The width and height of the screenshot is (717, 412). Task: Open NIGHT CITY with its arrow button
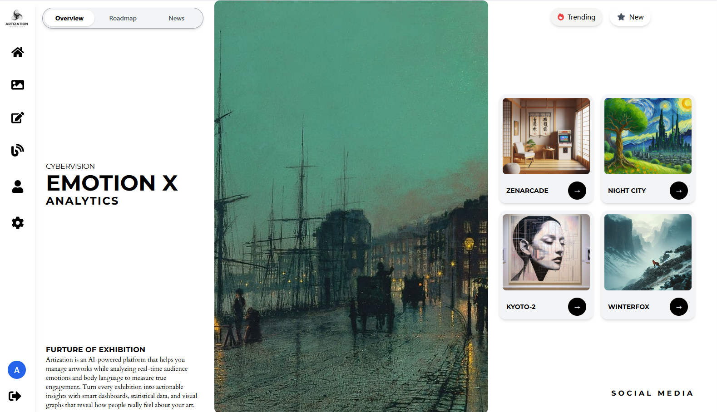[x=679, y=191]
